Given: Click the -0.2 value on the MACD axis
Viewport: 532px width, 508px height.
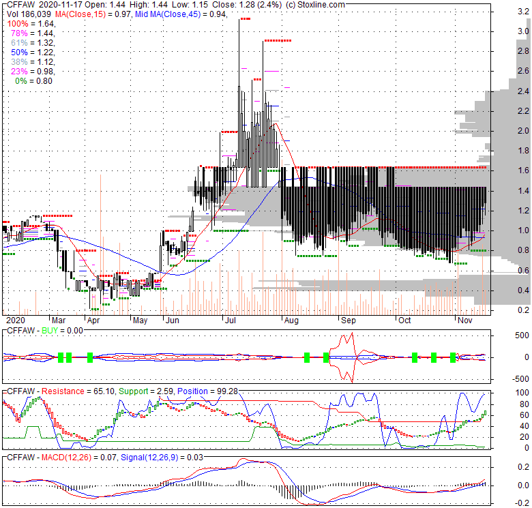Looking at the screenshot, I should click(522, 503).
